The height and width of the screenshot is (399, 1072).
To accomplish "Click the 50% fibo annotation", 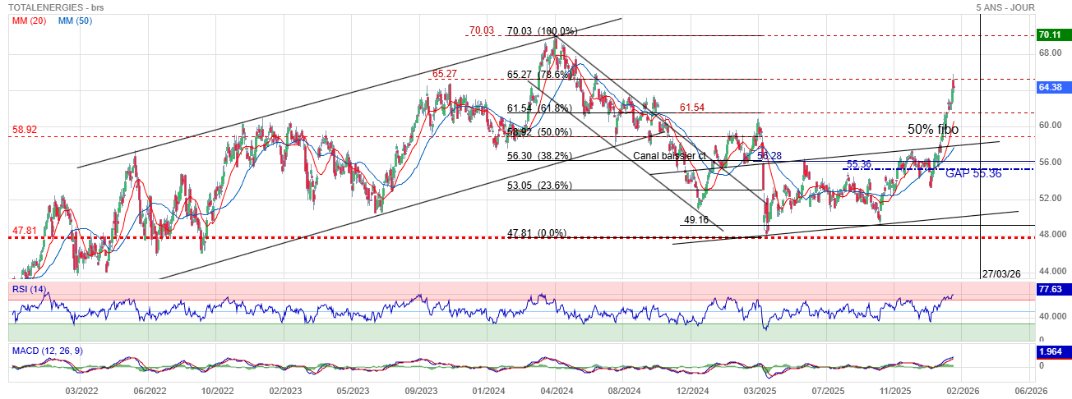I will pos(933,130).
